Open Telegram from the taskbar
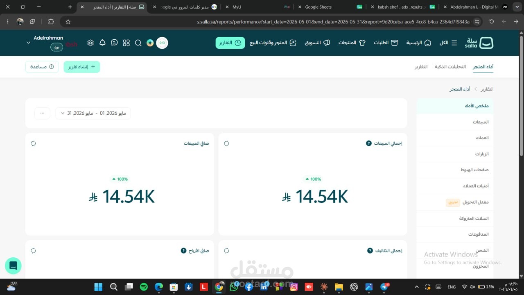Screen dimensions: 524x295 (x=384, y=287)
